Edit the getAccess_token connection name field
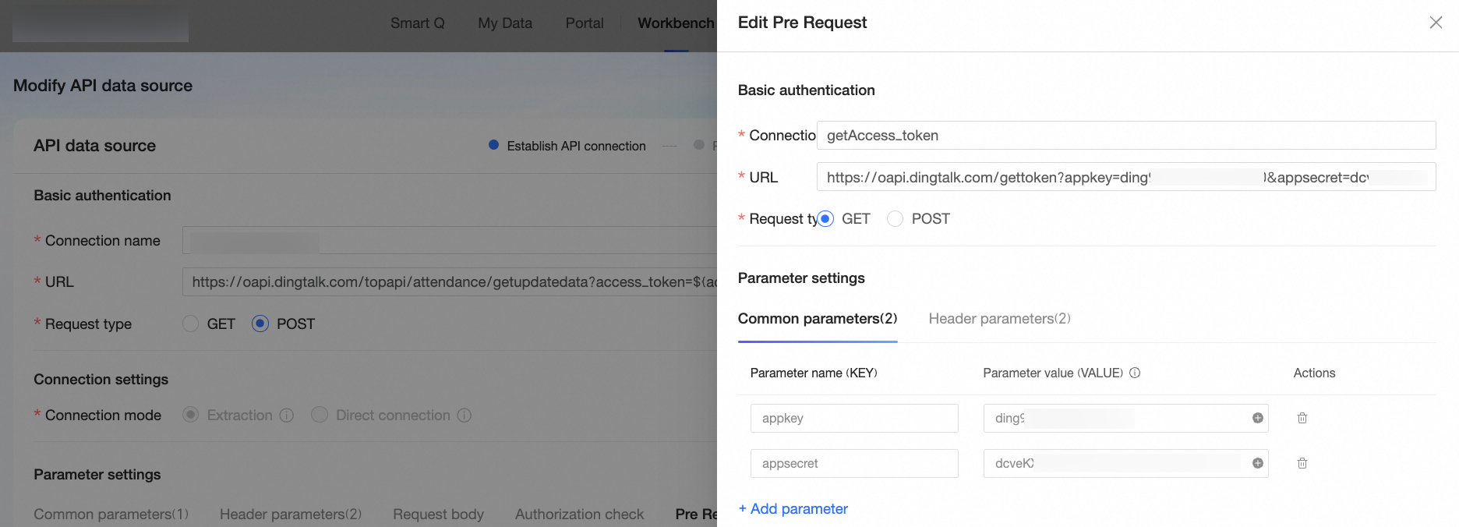 [1126, 136]
